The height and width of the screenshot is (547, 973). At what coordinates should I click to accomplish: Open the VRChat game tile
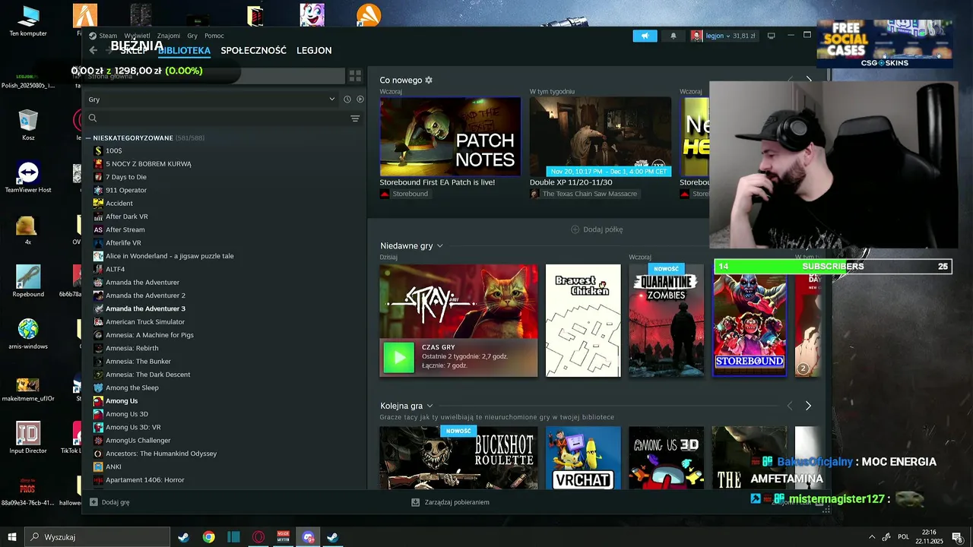point(583,457)
